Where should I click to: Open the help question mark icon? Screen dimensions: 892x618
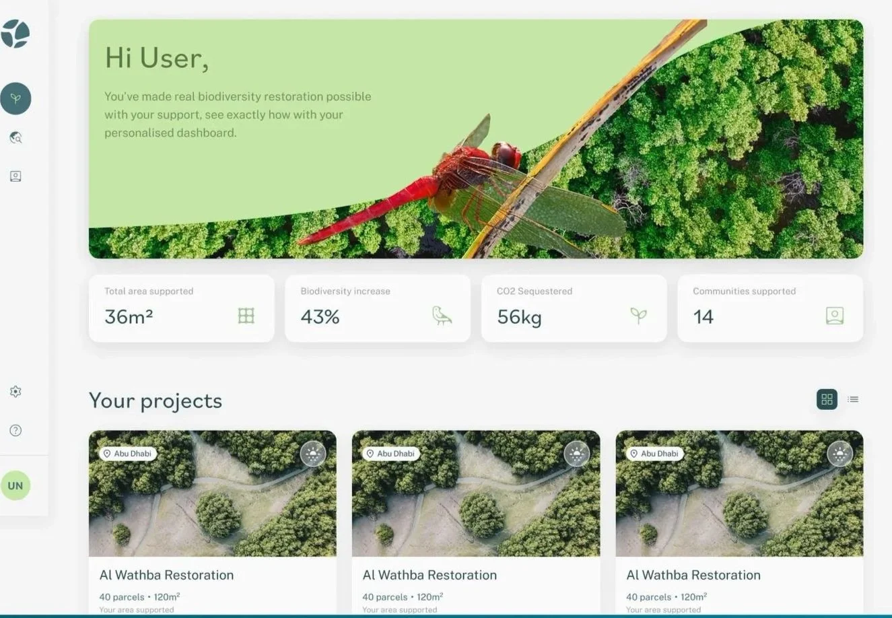coord(15,430)
